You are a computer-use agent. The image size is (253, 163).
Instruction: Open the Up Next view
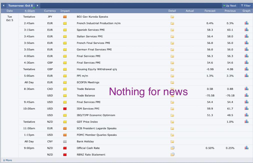pos(230,6)
